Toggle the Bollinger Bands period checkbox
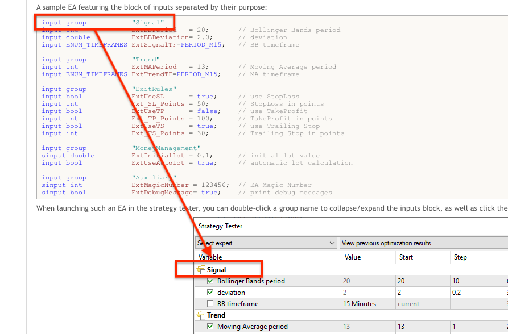Image resolution: width=508 pixels, height=334 pixels. point(210,281)
